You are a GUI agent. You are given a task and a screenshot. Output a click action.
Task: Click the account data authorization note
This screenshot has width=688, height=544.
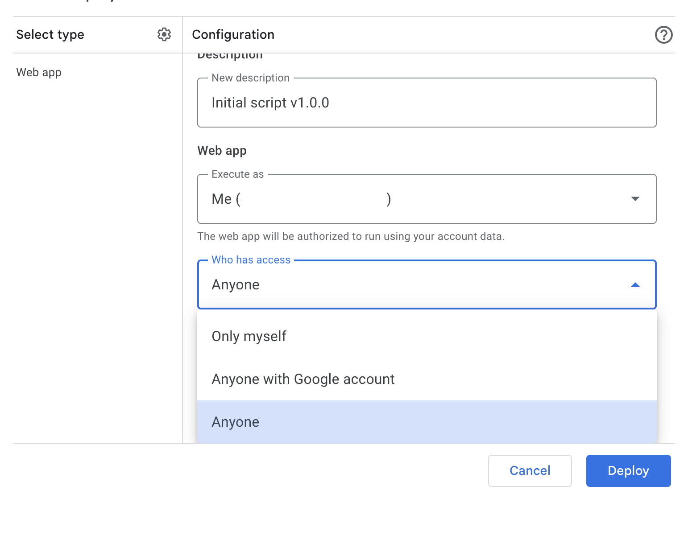[351, 236]
